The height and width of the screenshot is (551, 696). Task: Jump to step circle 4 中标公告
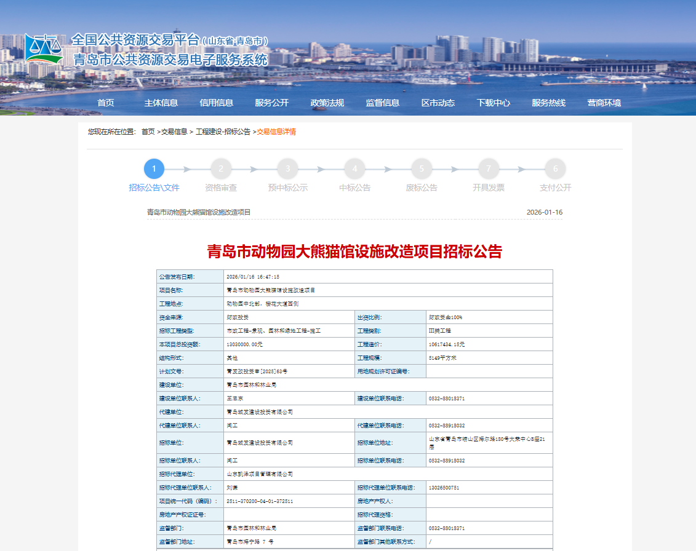click(354, 168)
